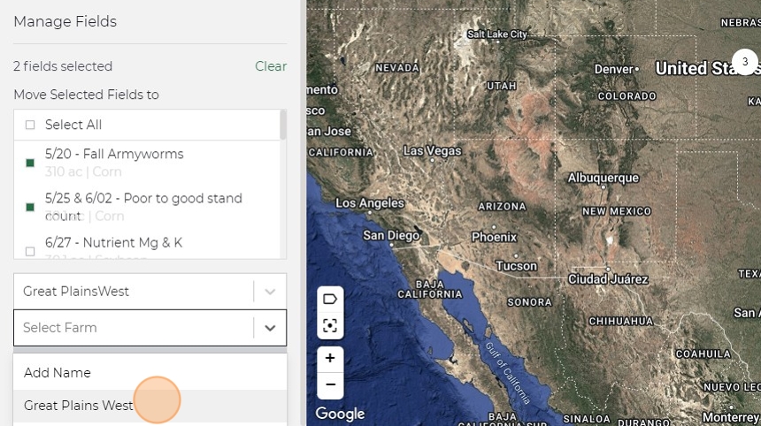This screenshot has height=426, width=761.
Task: Open the field cluster marker labeled 3
Action: 745,63
